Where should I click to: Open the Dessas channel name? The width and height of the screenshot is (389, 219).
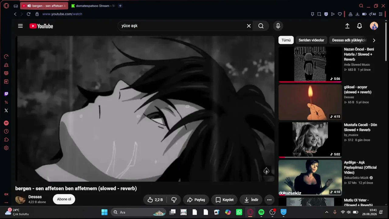[35, 197]
